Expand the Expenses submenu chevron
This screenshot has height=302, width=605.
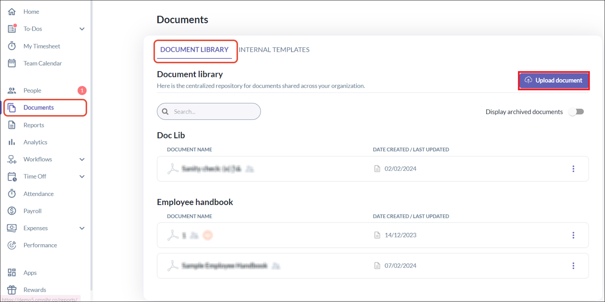point(82,228)
